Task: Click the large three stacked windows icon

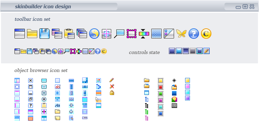Action: (x=82, y=34)
